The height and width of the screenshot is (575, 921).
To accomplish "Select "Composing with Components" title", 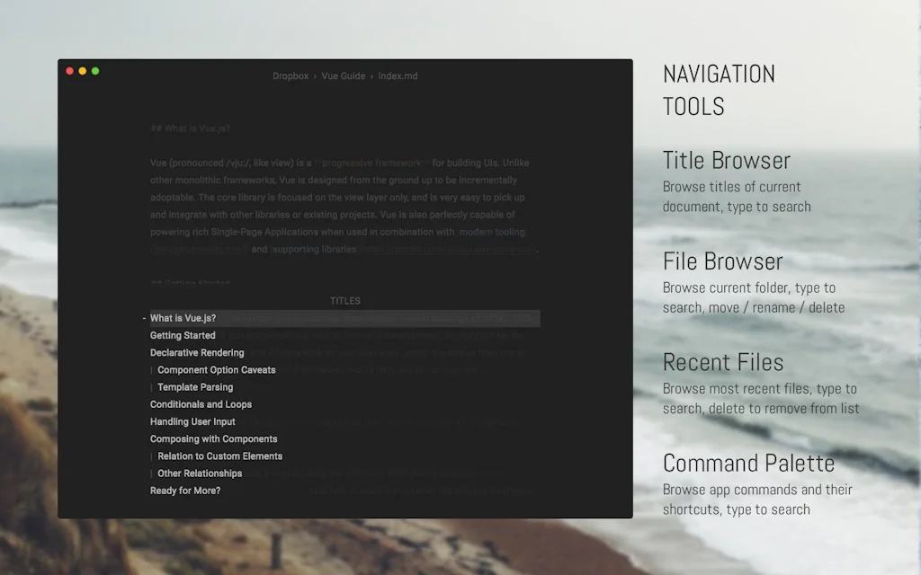I will [x=213, y=438].
